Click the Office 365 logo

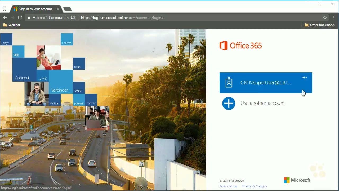(x=240, y=46)
